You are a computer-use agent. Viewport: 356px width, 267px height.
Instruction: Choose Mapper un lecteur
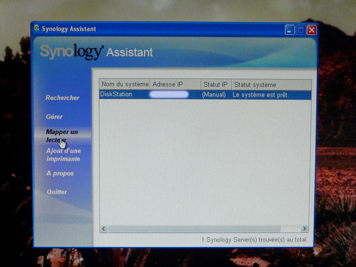click(62, 136)
